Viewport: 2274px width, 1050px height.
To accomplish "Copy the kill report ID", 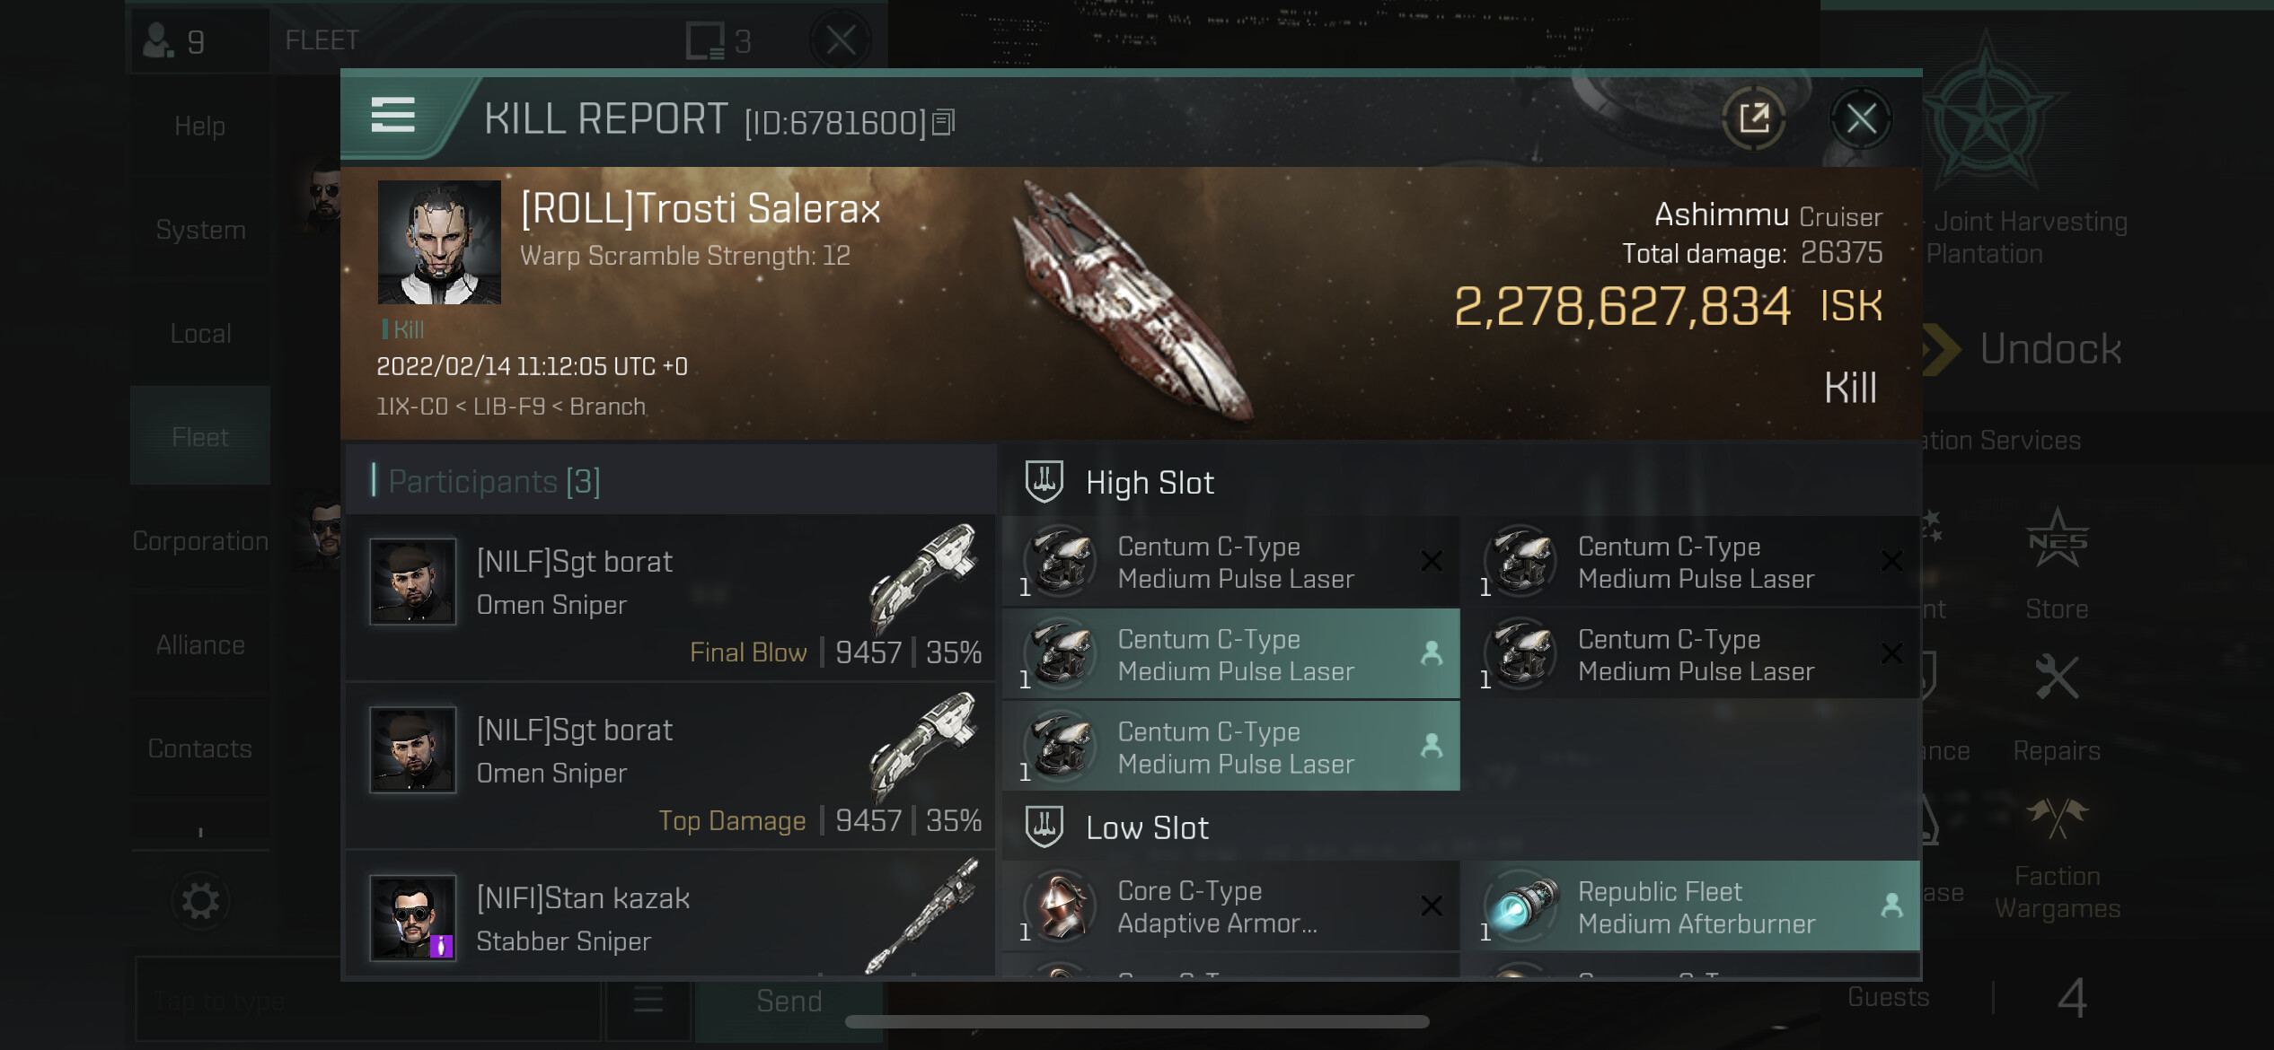I will [x=943, y=122].
